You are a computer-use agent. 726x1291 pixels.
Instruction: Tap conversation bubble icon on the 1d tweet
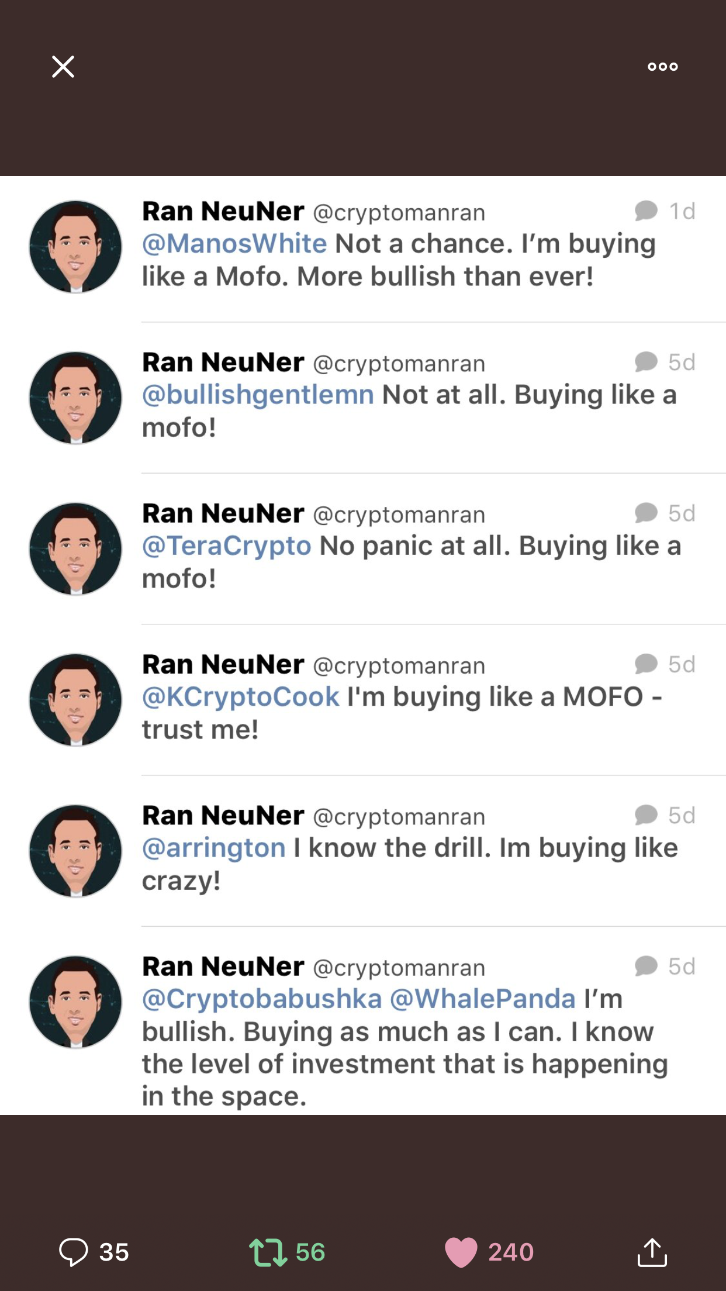pyautogui.click(x=646, y=211)
